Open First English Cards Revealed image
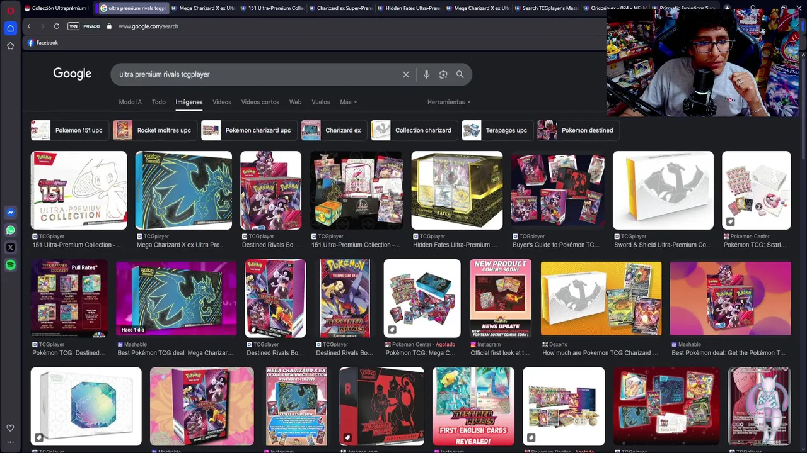This screenshot has width=807, height=453. click(473, 406)
